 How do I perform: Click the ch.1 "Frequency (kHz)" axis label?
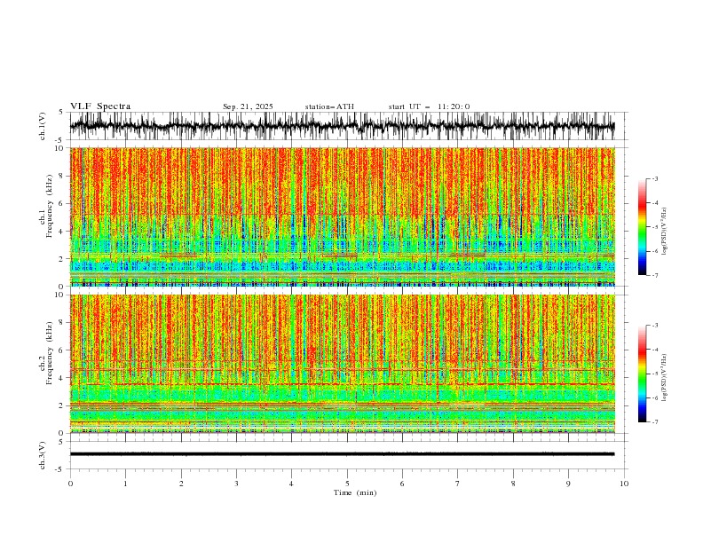50,206
